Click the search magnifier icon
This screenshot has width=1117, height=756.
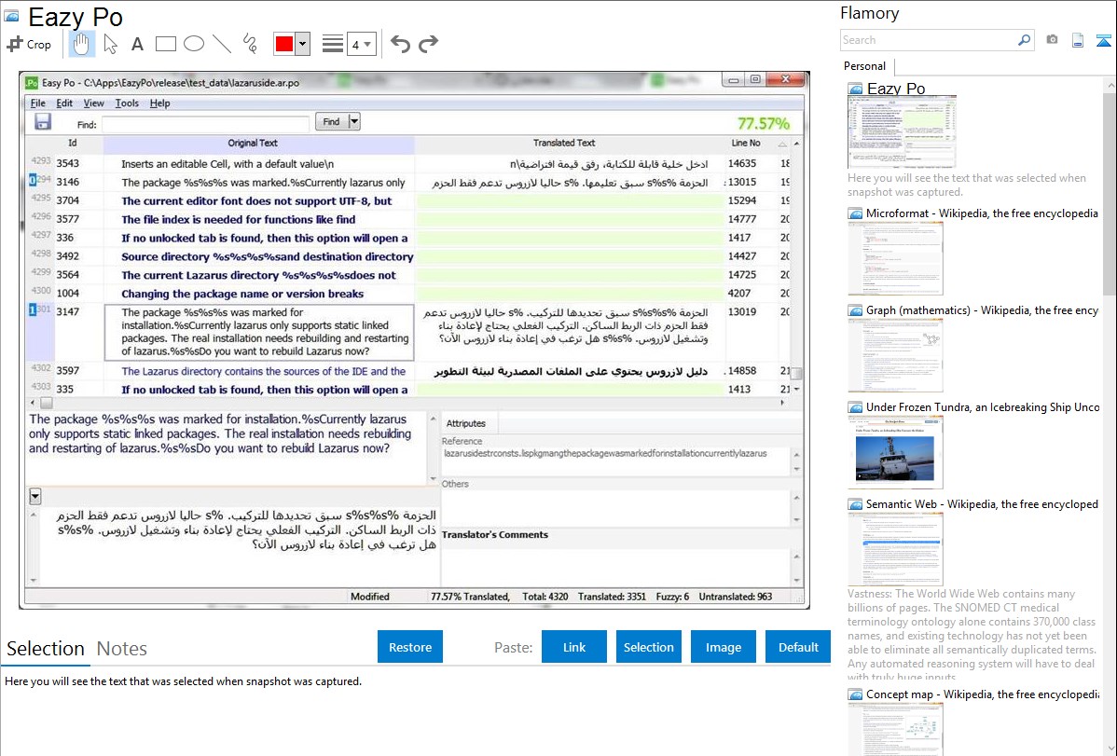pos(1024,40)
